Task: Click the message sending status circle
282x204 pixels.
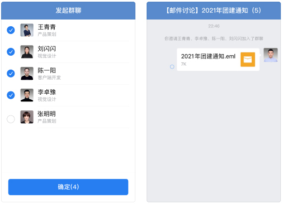Action: 172,67
